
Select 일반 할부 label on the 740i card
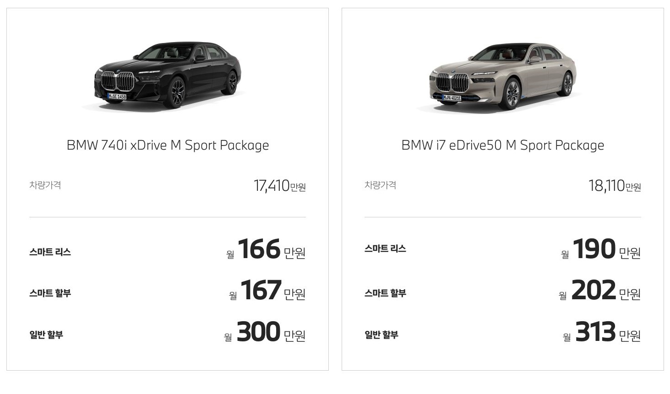pyautogui.click(x=46, y=335)
